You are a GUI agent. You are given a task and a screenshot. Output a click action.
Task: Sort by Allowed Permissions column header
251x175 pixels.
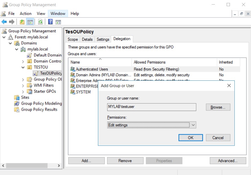coord(174,62)
